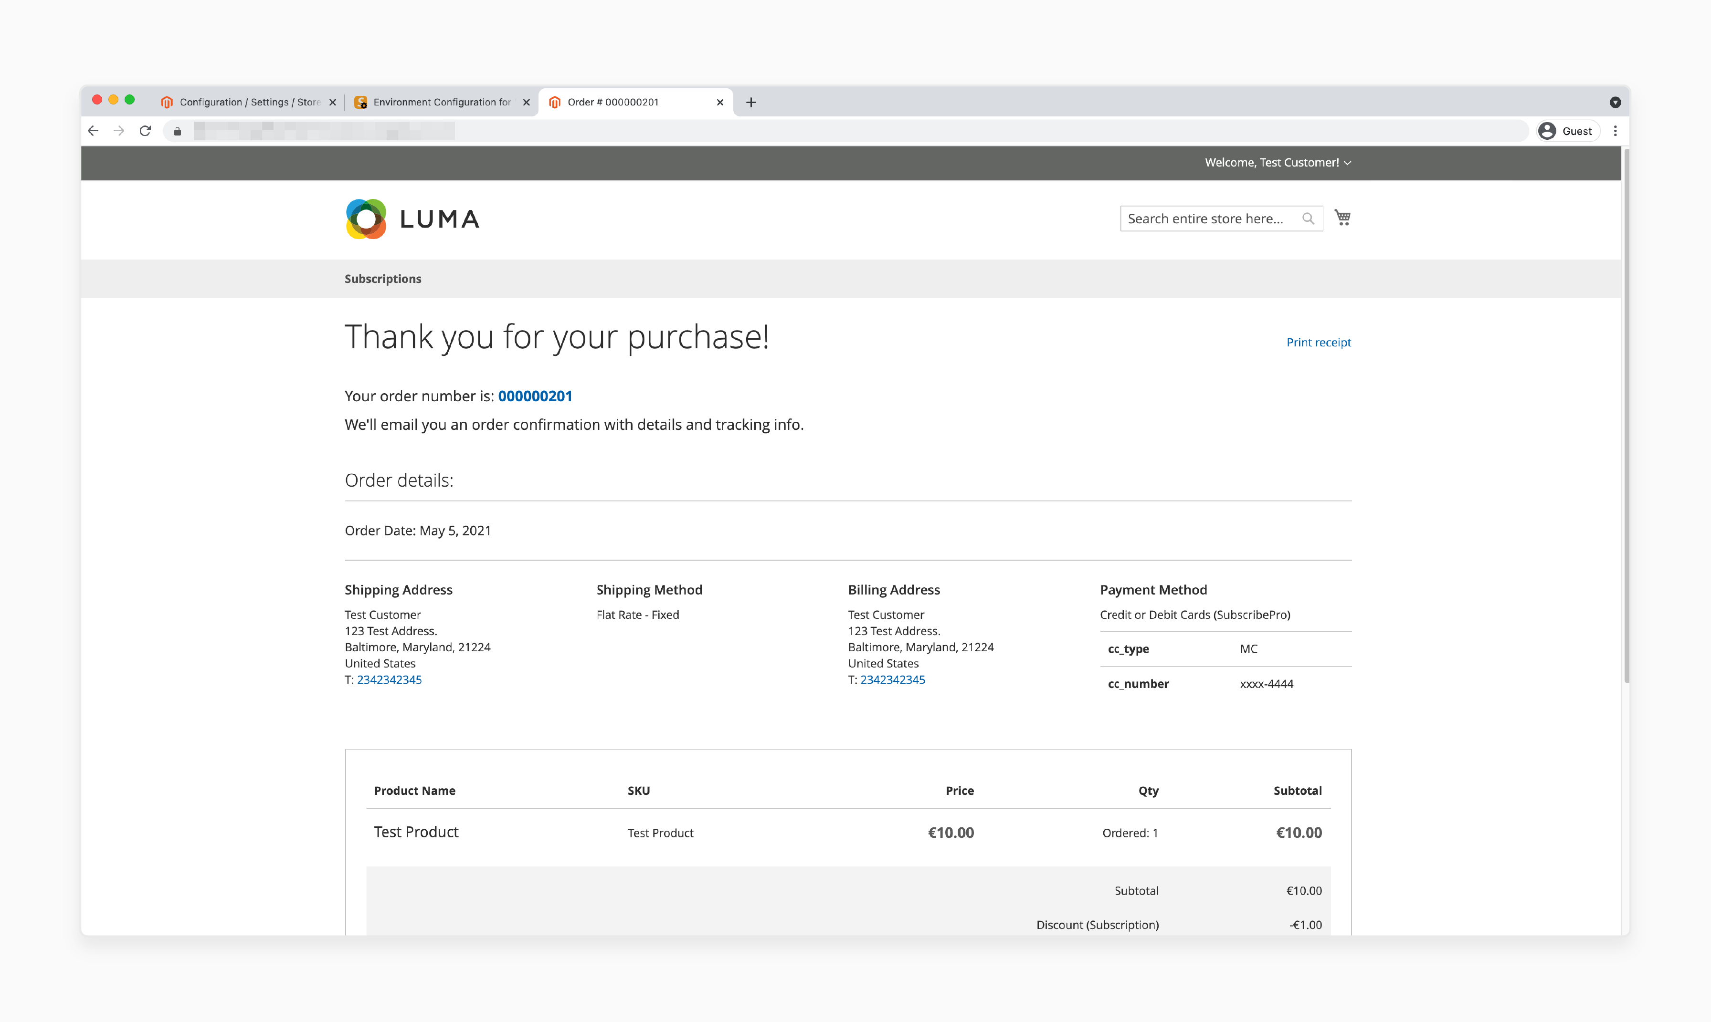
Task: Click the cc_type label
Action: click(1128, 649)
